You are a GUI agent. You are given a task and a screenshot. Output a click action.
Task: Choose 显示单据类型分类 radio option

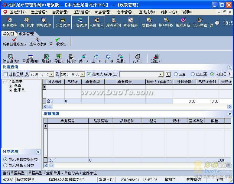tap(5, 159)
